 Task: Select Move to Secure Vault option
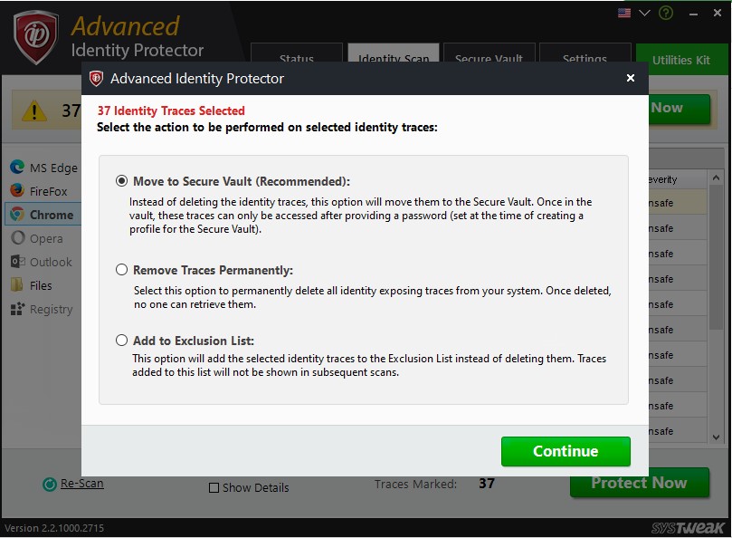(x=122, y=181)
